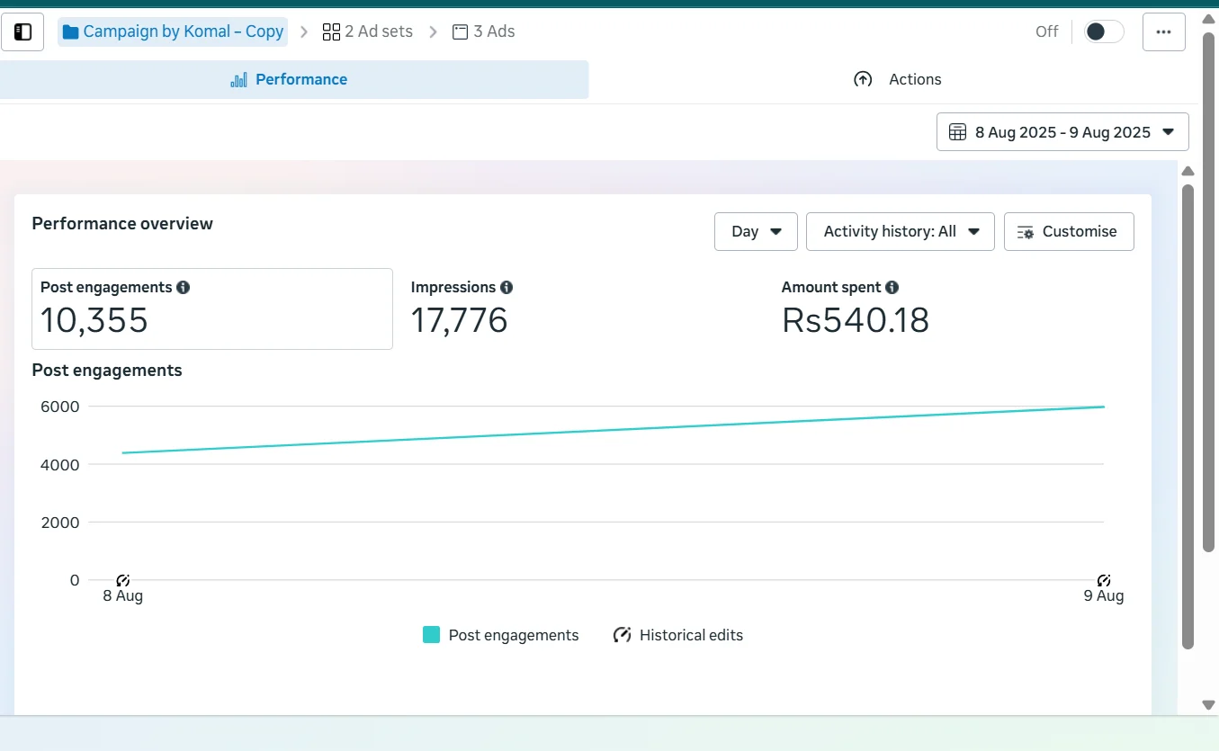
Task: Select the Post engagements metric card
Action: click(211, 308)
